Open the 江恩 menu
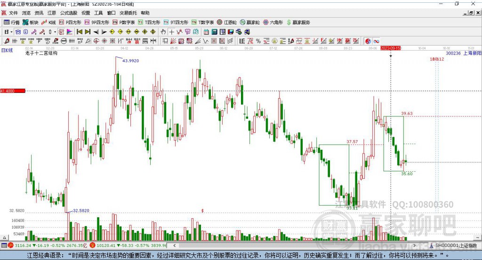 click(52, 13)
